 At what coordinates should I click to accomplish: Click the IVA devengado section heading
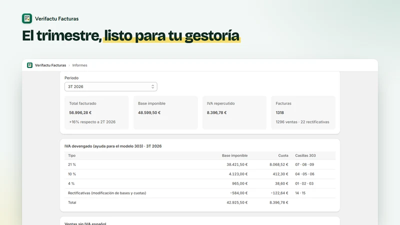click(113, 146)
